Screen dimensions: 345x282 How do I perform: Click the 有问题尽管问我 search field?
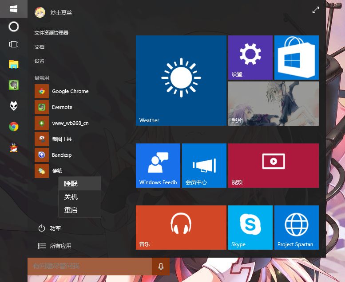pyautogui.click(x=89, y=266)
